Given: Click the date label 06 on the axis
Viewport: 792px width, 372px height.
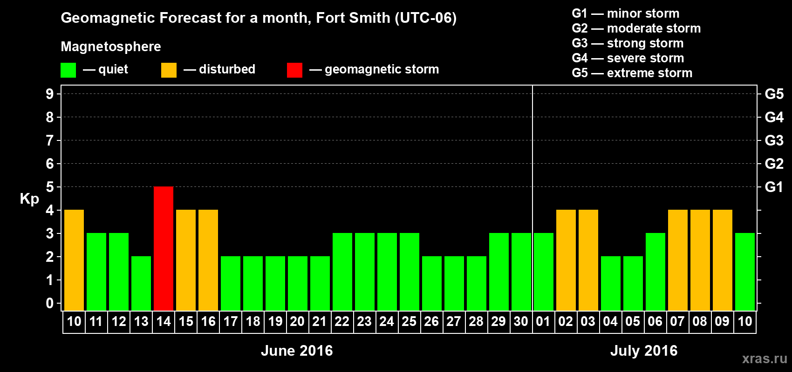Looking at the screenshot, I should click(x=655, y=322).
